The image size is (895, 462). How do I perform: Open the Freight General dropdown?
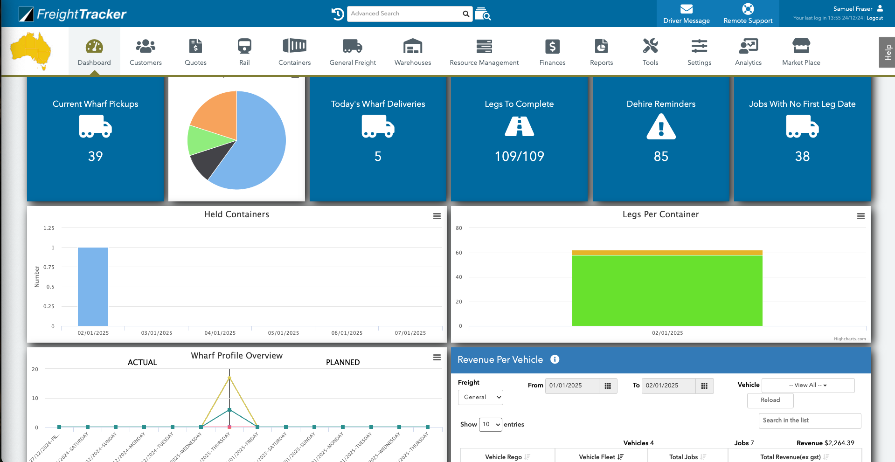tap(480, 397)
